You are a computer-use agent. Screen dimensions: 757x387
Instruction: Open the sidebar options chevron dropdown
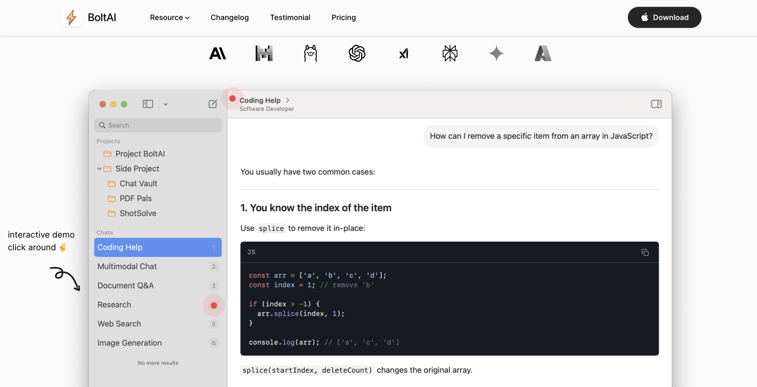click(x=166, y=104)
